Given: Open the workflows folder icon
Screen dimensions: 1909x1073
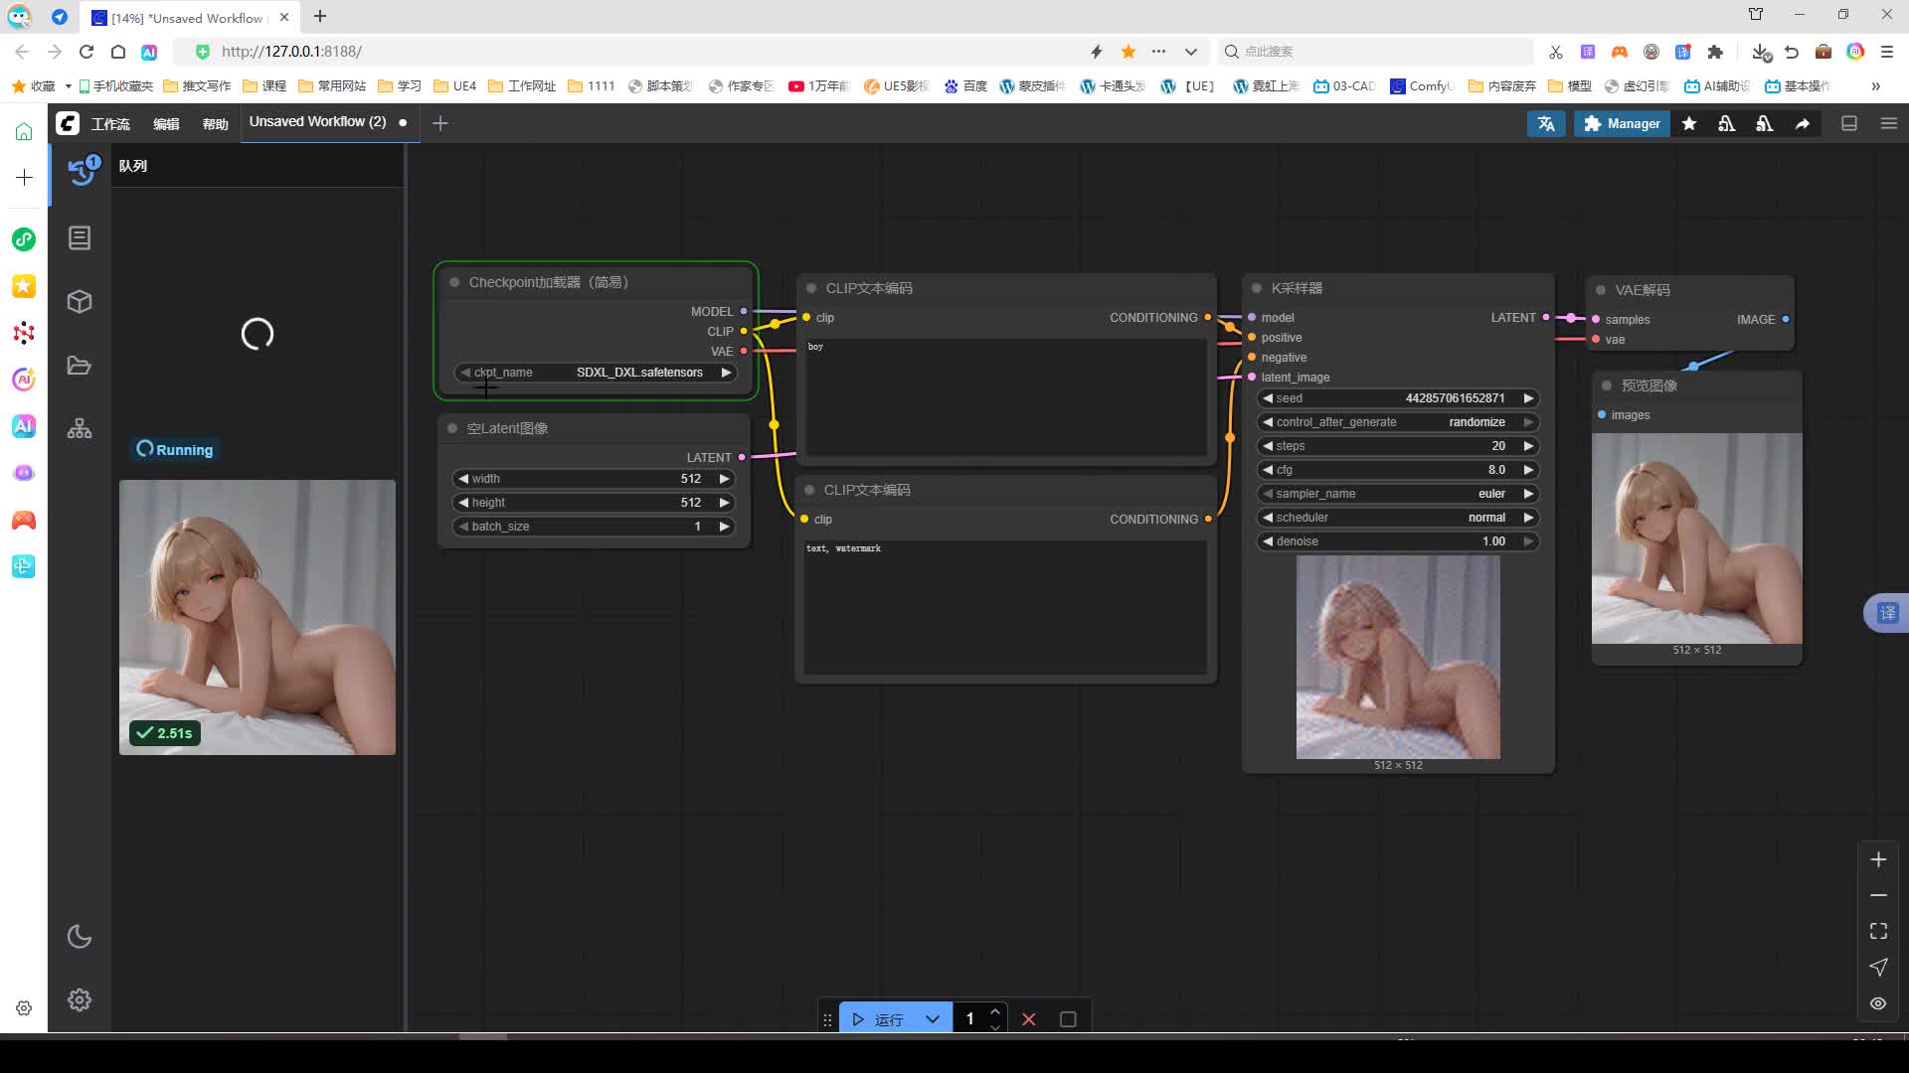Looking at the screenshot, I should click(x=80, y=366).
